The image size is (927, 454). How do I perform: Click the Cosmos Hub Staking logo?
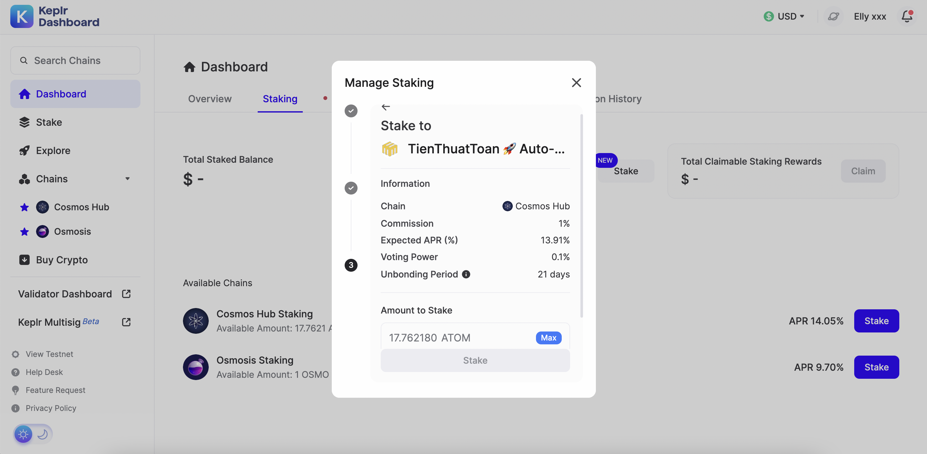(196, 321)
